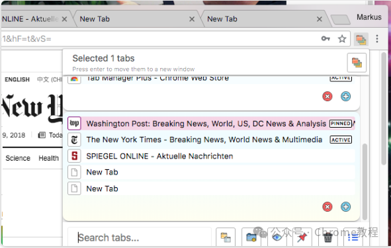This screenshot has height=248, width=391.
Task: Click the ENGLISH edition link on the page
Action: (x=17, y=79)
